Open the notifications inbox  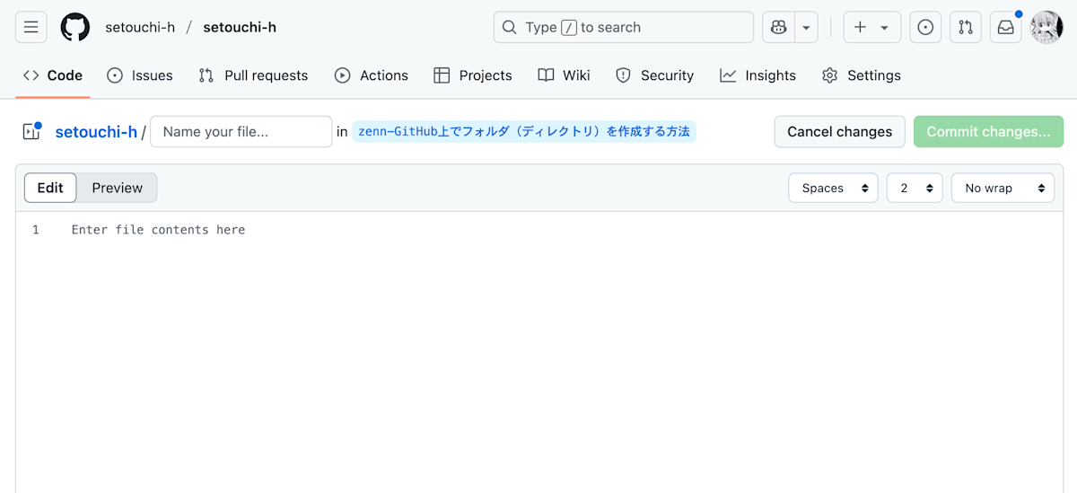(x=1006, y=27)
